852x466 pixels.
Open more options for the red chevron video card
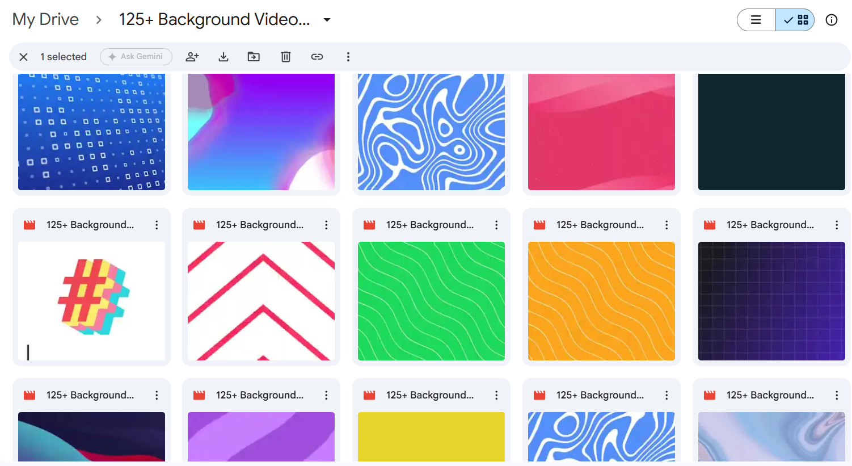coord(326,225)
